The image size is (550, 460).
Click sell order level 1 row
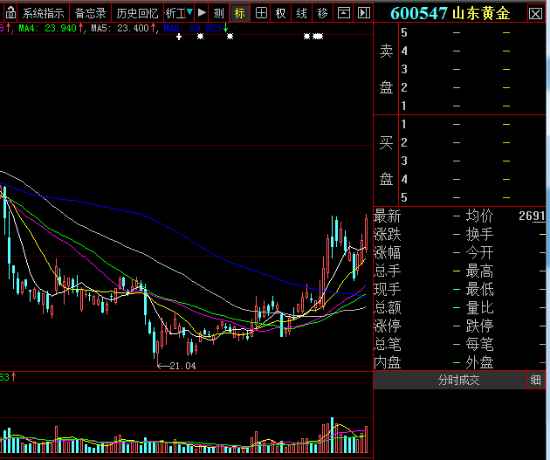tap(472, 106)
